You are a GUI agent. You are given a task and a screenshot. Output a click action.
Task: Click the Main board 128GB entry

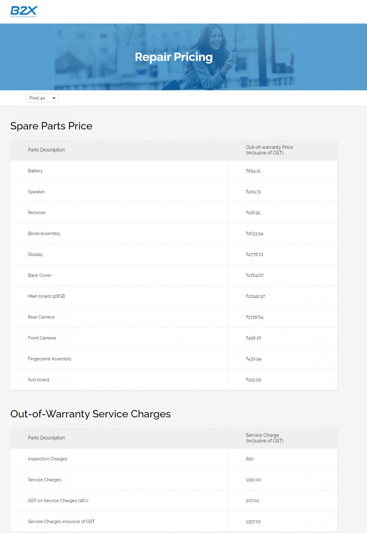pos(46,296)
